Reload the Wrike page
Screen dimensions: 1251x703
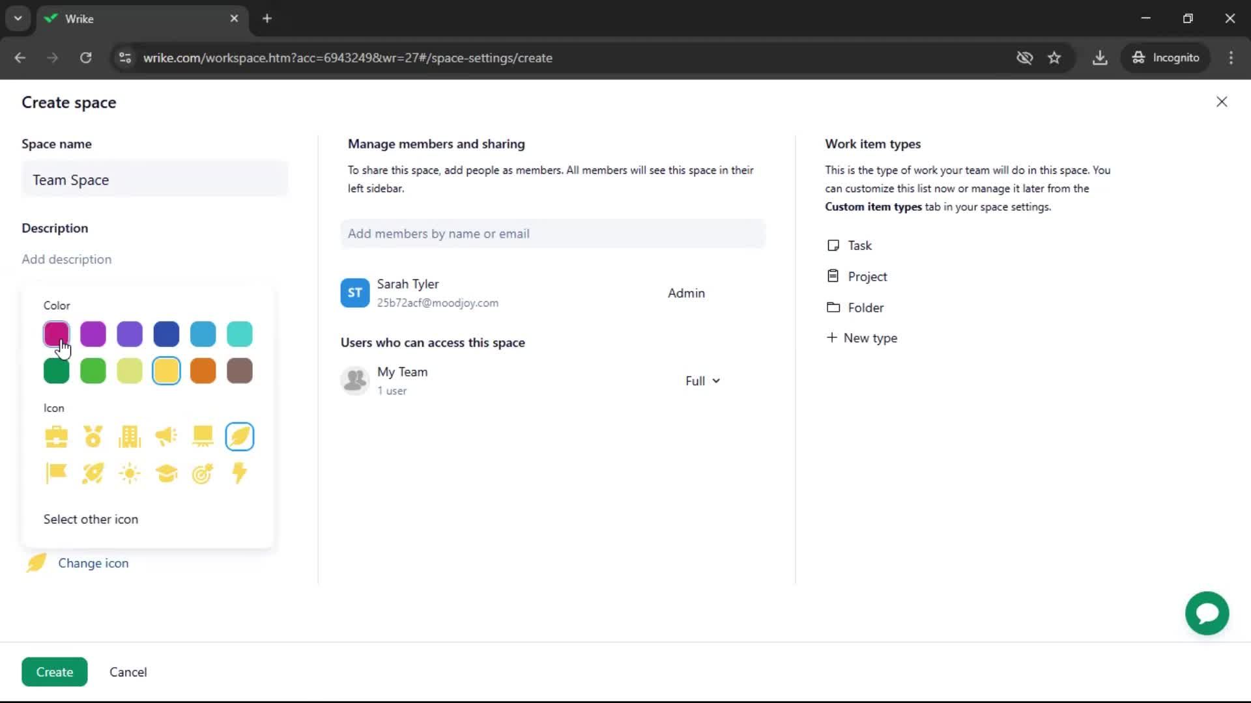pyautogui.click(x=85, y=58)
